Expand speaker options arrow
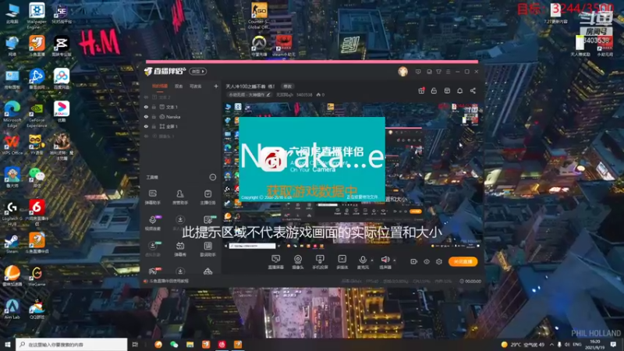The height and width of the screenshot is (351, 624). point(395,261)
